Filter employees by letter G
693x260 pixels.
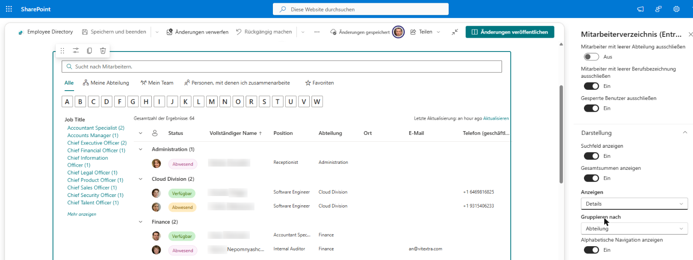133,102
